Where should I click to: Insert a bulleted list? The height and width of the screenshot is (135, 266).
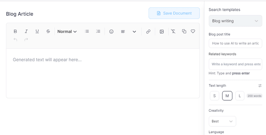(87, 31)
